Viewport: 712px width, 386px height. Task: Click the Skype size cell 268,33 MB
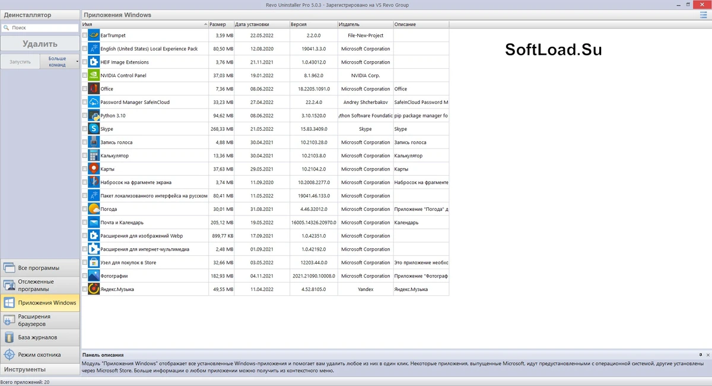[221, 129]
